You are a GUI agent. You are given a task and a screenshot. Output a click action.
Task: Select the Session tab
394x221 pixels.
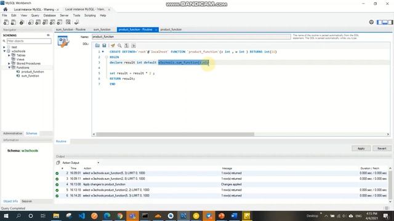pyautogui.click(x=26, y=201)
